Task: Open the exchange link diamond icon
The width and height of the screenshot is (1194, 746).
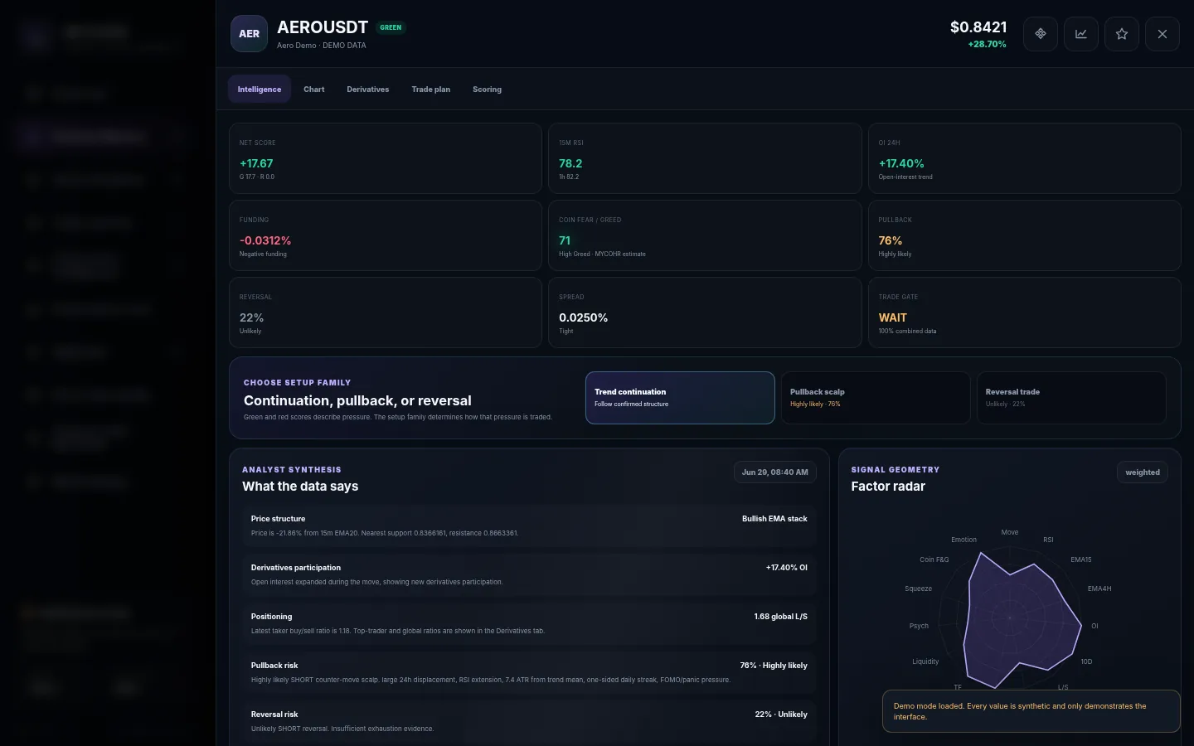Action: click(1040, 34)
